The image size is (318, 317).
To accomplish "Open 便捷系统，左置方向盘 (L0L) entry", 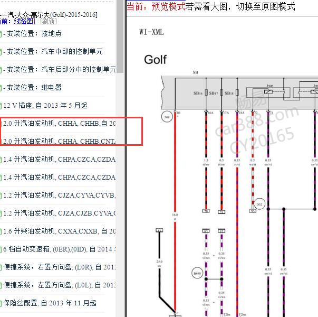I will pyautogui.click(x=59, y=285).
